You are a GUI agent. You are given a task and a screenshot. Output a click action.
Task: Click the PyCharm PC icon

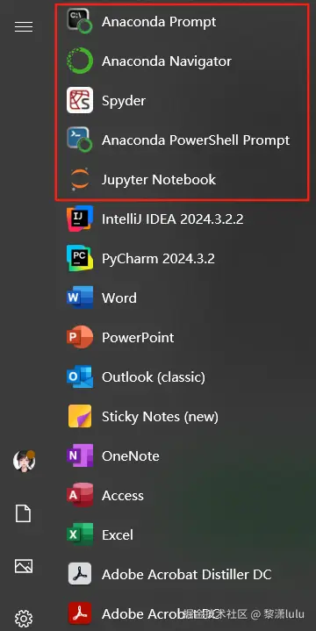pos(80,258)
